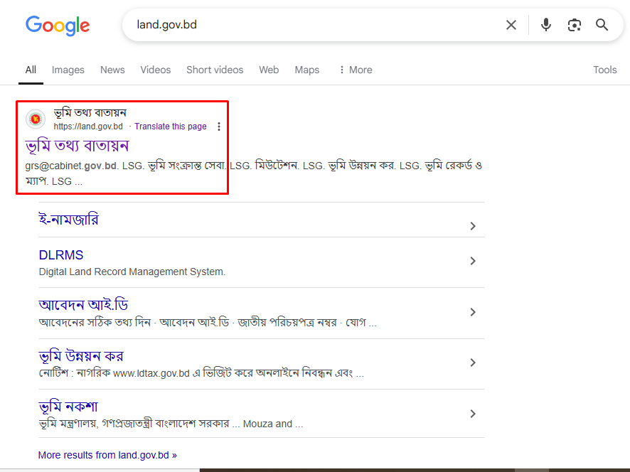This screenshot has height=472, width=630.
Task: Open the আবেদন আই.ডি sitelink
Action: (84, 305)
